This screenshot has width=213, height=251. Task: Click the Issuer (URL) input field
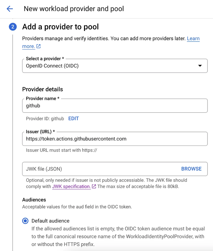click(115, 139)
